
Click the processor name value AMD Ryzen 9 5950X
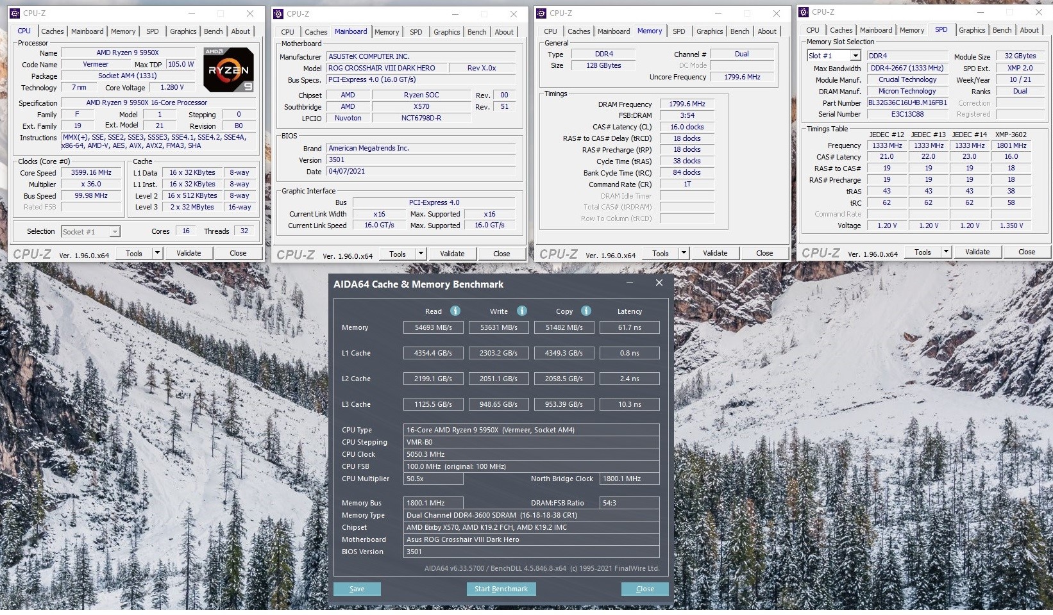tap(128, 53)
